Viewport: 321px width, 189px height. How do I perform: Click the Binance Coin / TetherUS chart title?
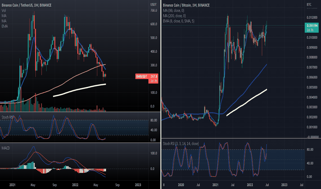(x=27, y=5)
